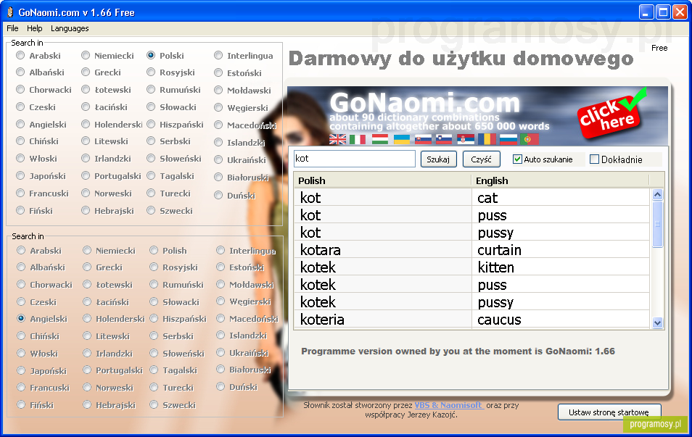Select the 'kitten' translation cell

(561, 267)
